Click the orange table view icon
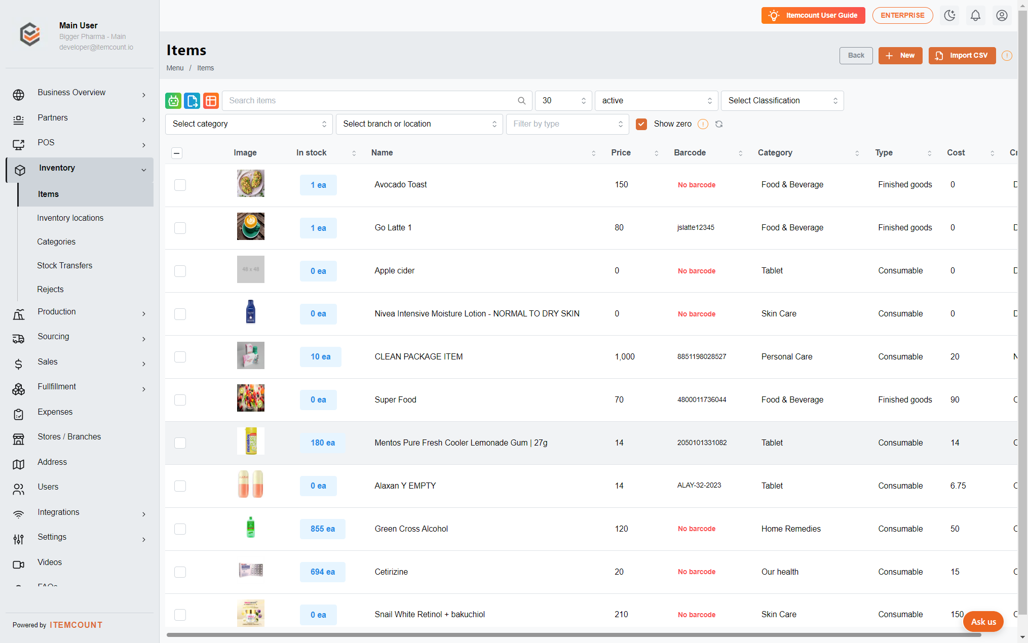1028x643 pixels. 211,101
